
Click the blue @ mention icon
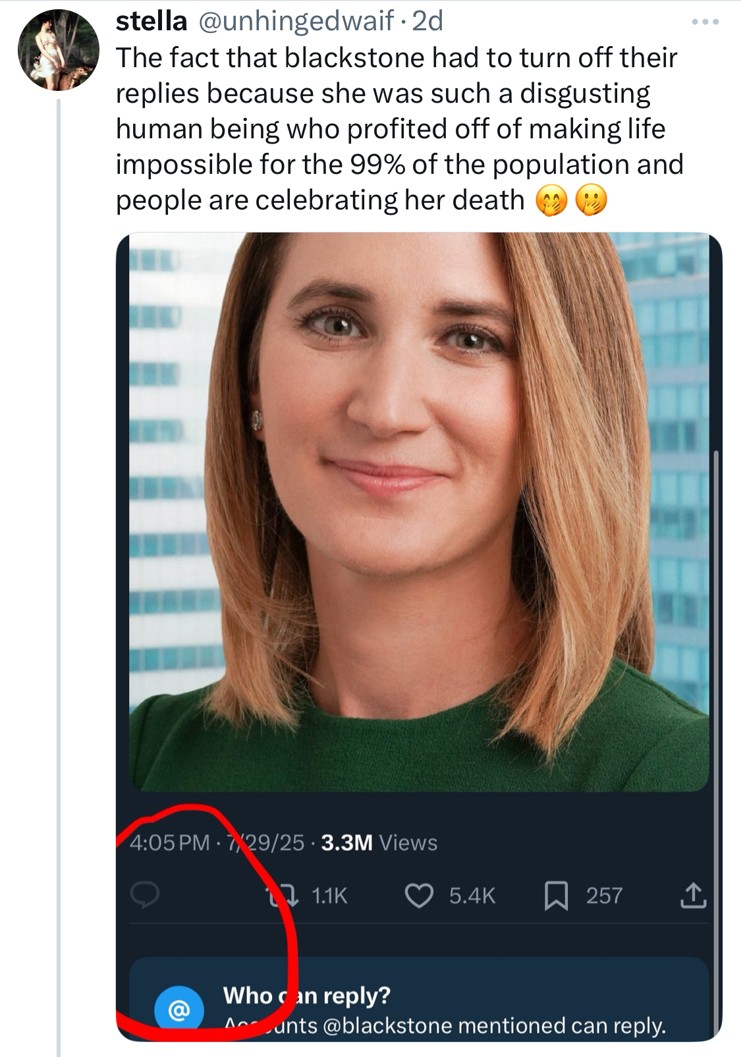point(178,1009)
